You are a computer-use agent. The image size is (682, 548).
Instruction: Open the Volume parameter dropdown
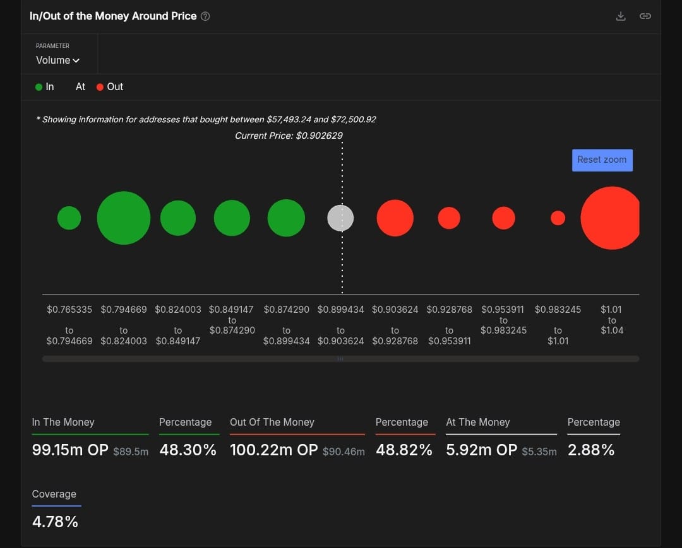[57, 61]
